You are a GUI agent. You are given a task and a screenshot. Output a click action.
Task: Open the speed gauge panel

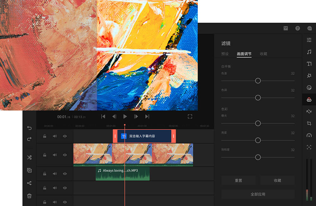309,135
